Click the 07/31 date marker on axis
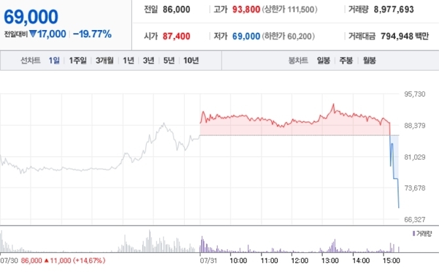The width and height of the screenshot is (439, 274). point(208,260)
